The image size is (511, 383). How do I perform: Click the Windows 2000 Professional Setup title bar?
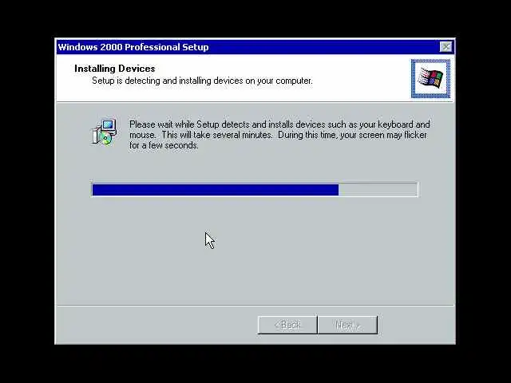point(255,47)
